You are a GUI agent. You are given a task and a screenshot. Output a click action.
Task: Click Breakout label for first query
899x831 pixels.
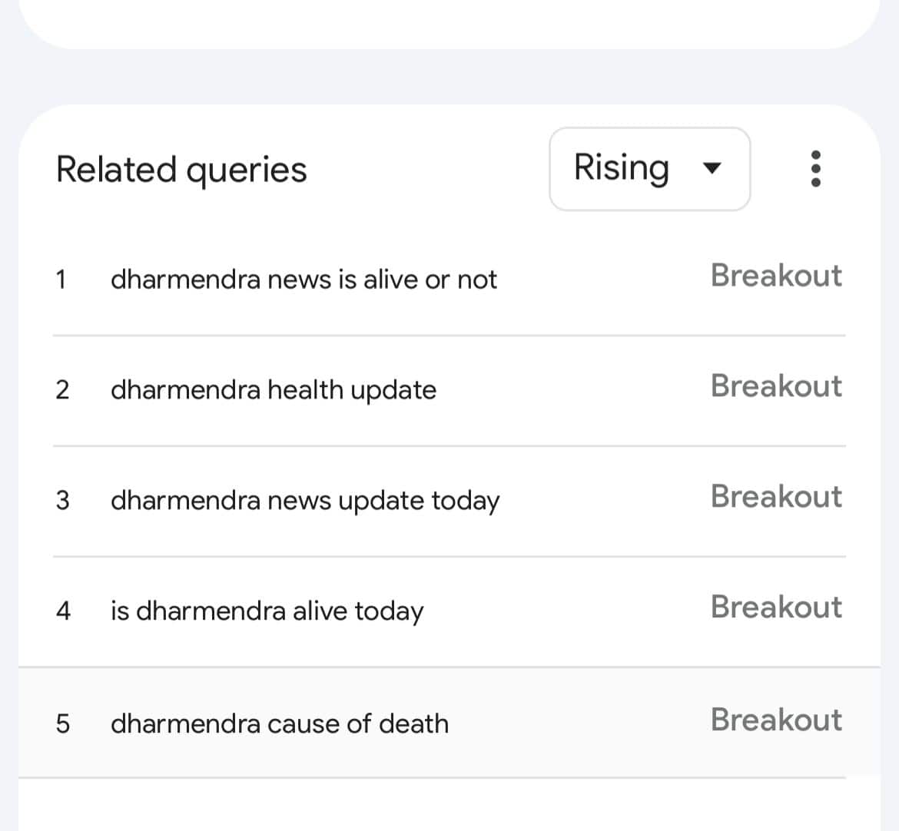click(775, 276)
